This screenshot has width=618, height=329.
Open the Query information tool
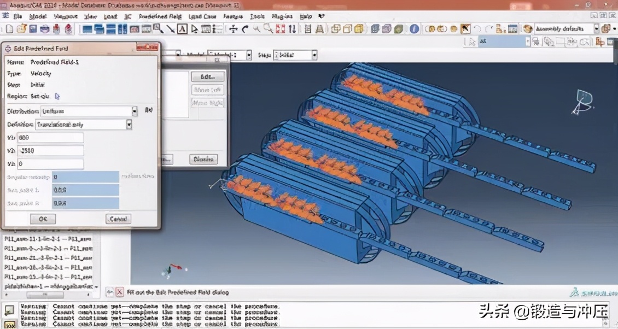pos(414,29)
